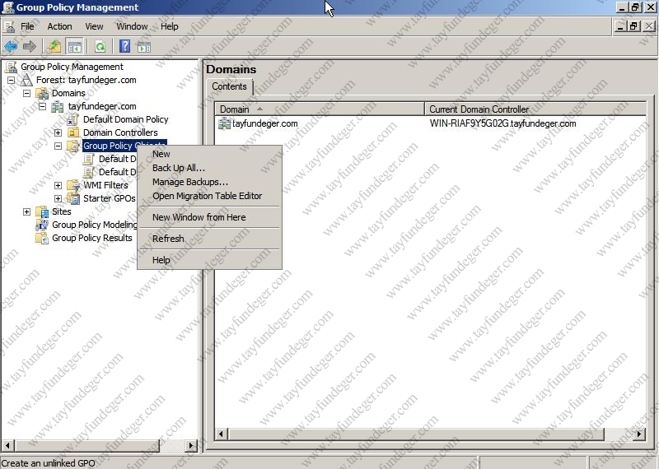This screenshot has height=469, width=659.
Task: Click the Up one level toolbar icon
Action: pyautogui.click(x=54, y=46)
